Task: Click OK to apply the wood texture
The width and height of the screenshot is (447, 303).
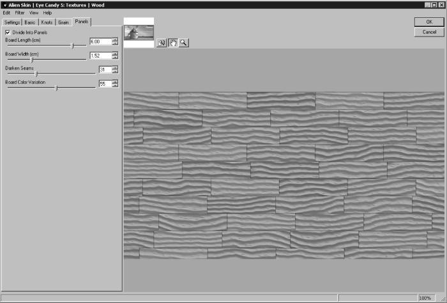Action: [x=429, y=22]
